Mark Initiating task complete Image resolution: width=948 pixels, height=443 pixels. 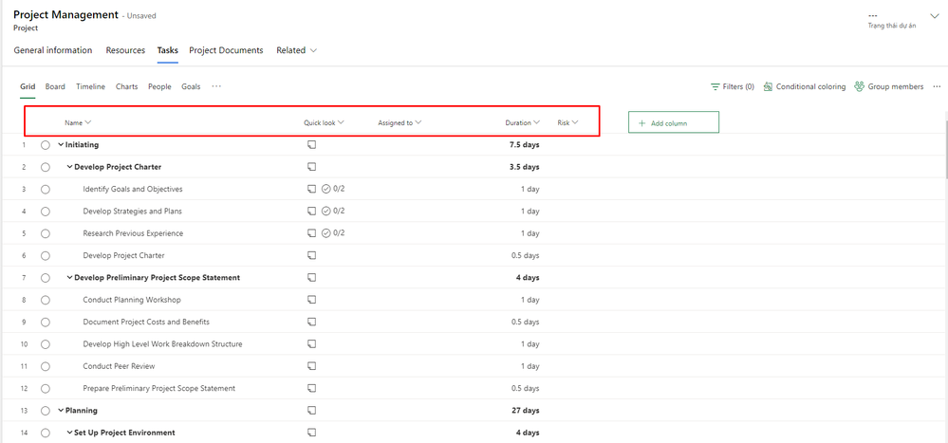click(46, 145)
